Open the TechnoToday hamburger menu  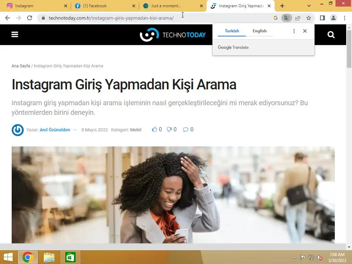coord(15,35)
